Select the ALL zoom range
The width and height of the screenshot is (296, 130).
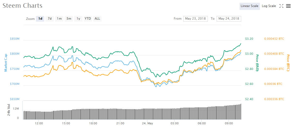(97, 19)
